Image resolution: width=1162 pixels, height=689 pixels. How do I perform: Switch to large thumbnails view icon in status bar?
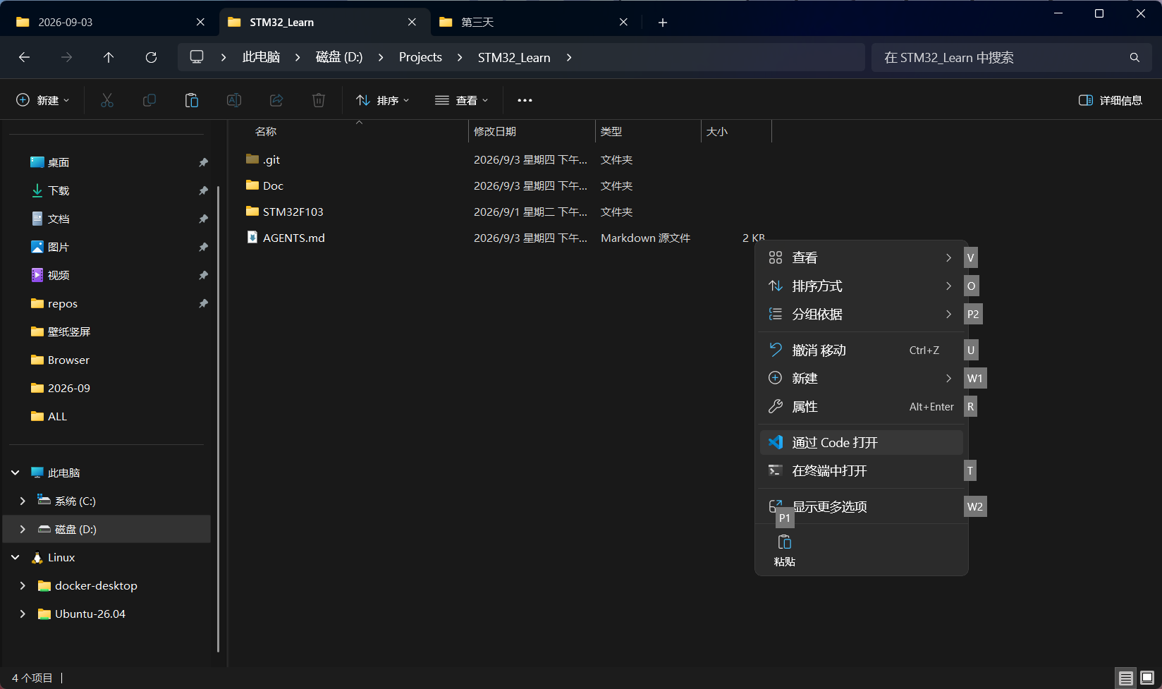tap(1147, 678)
